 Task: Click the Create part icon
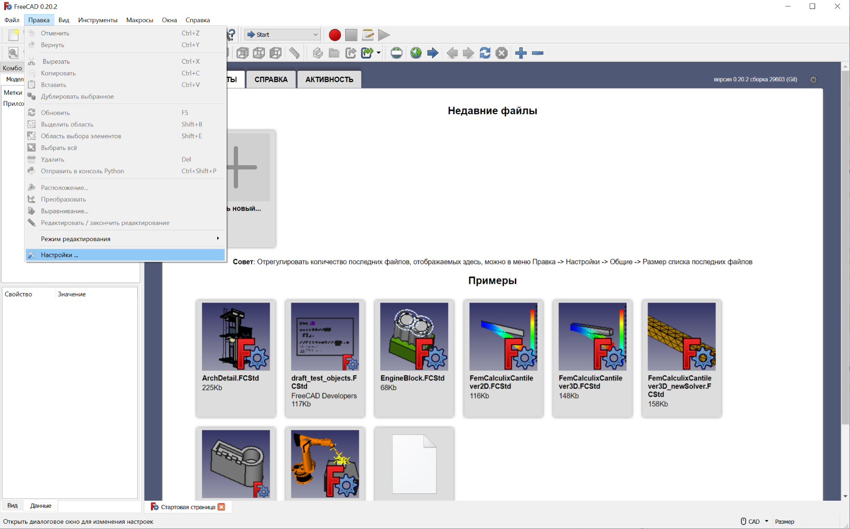tap(318, 53)
